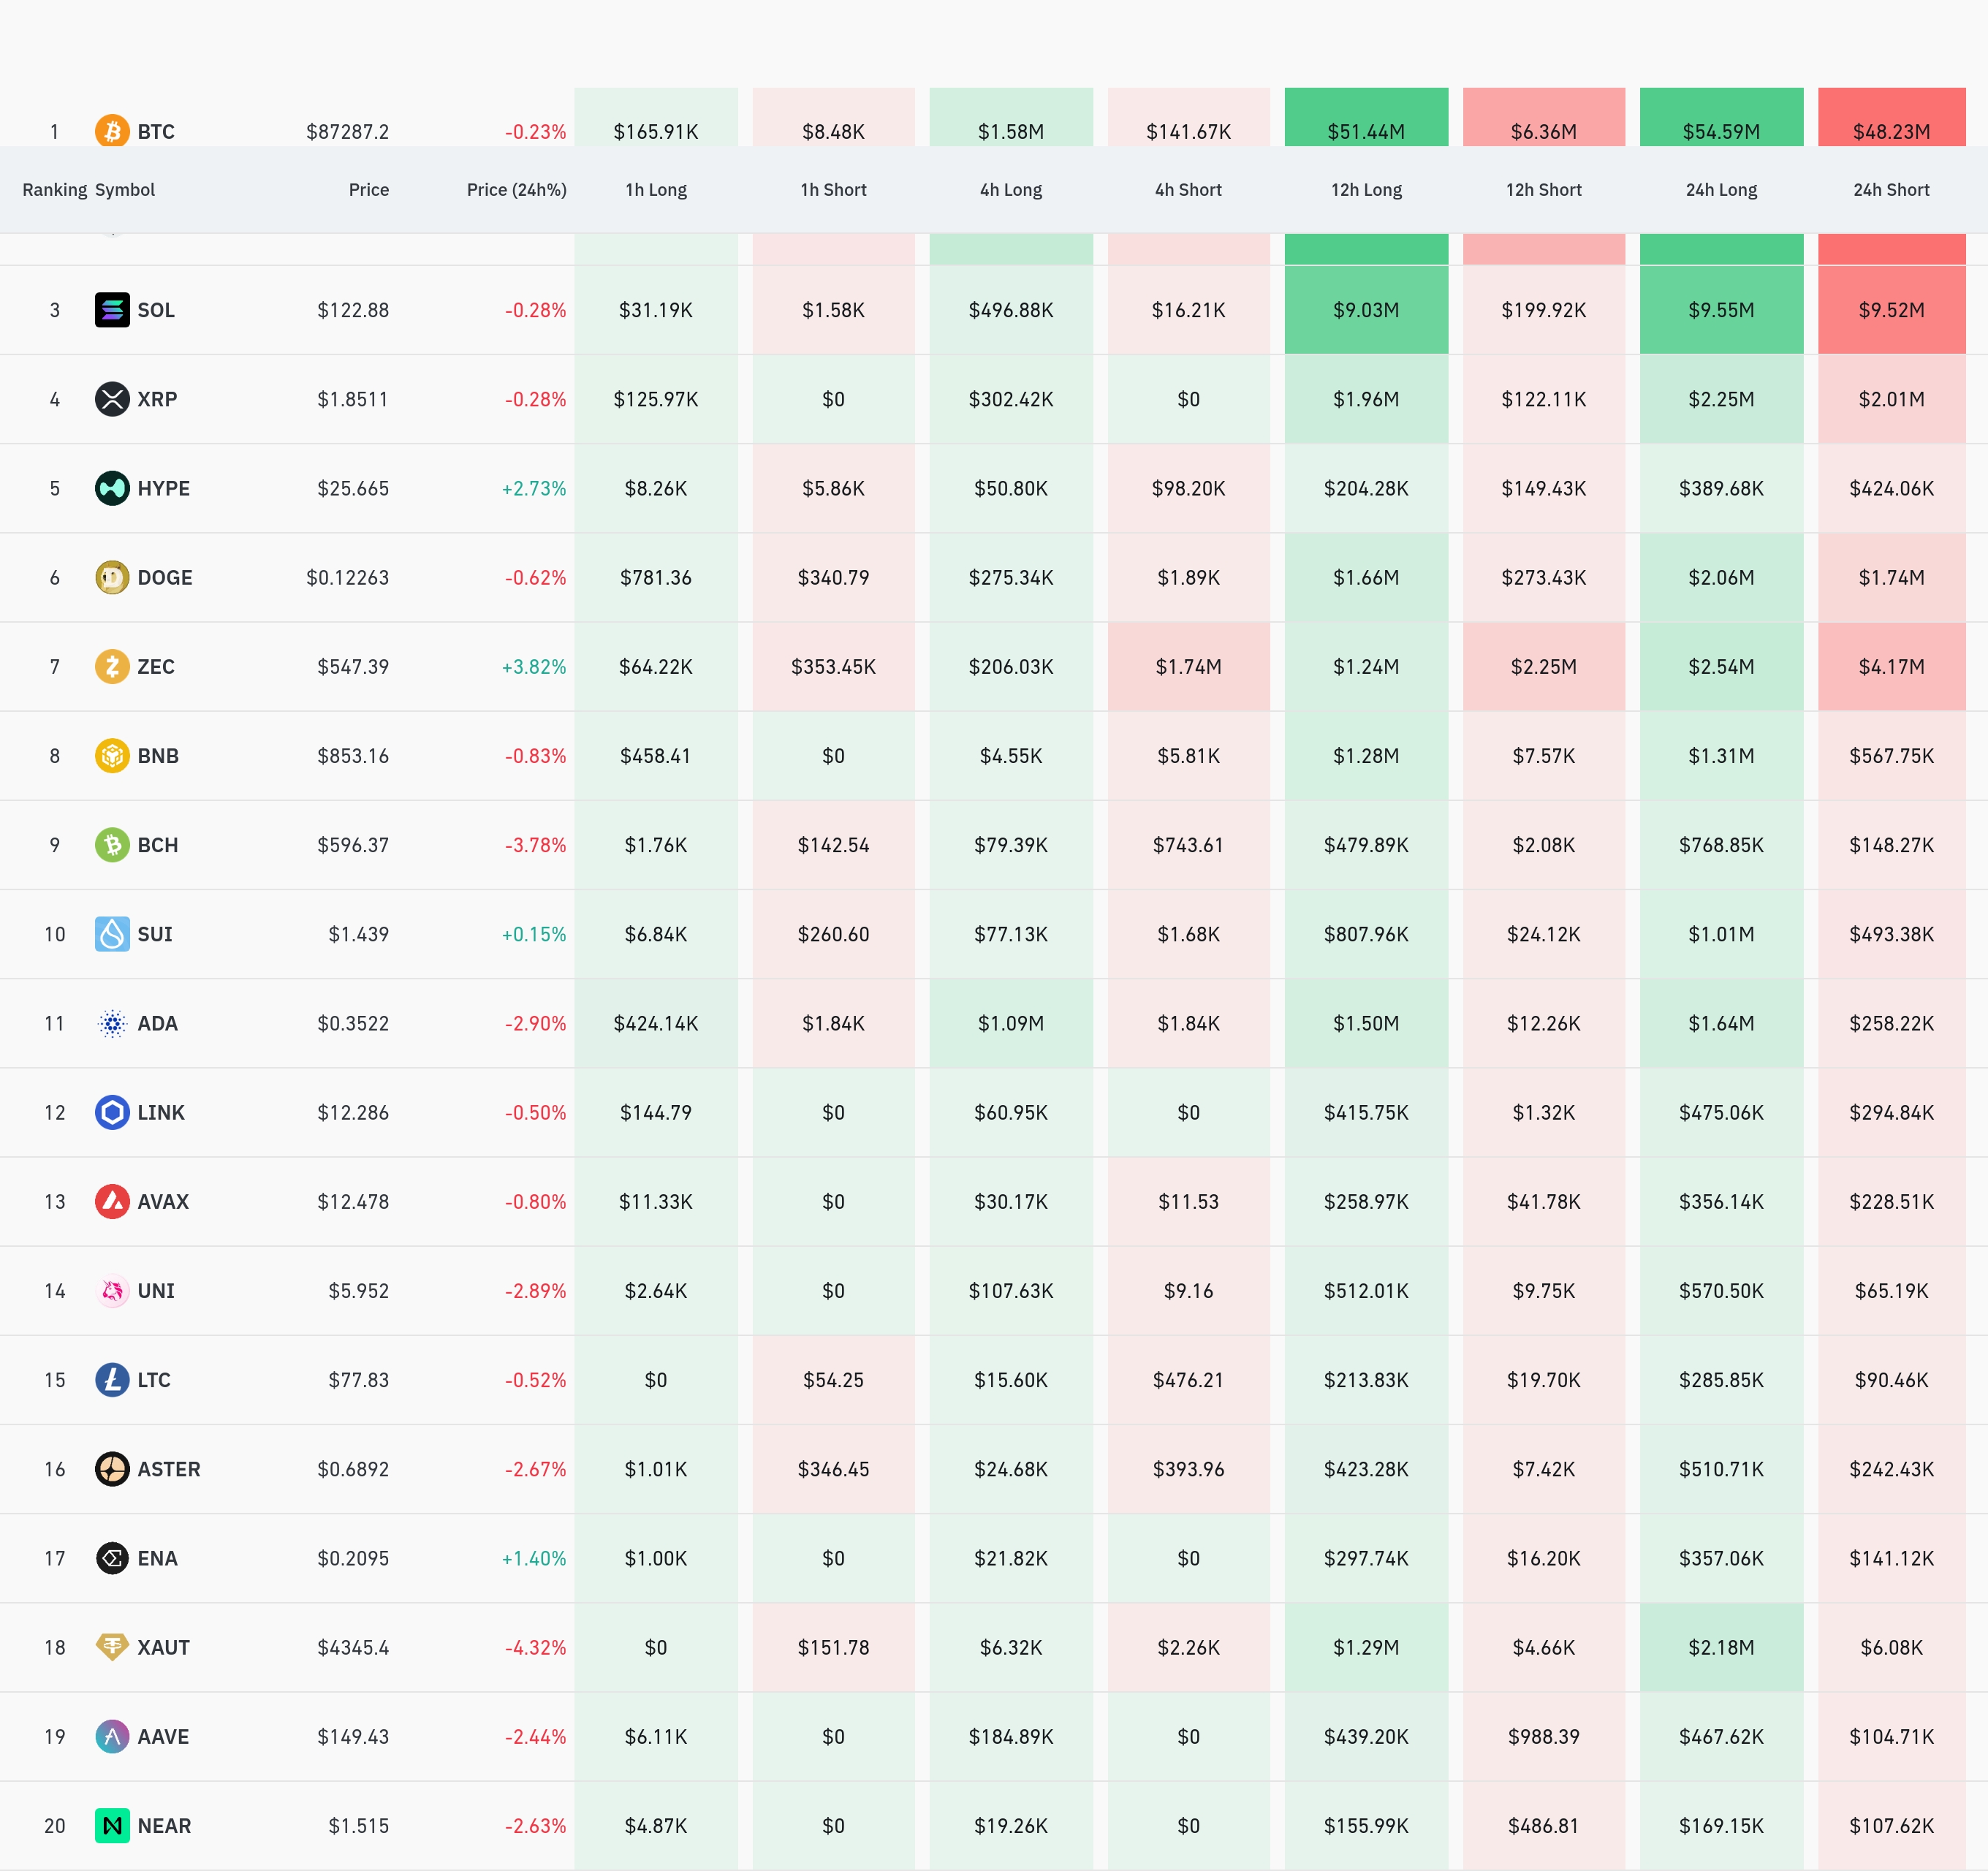Screen dimensions: 1988x1871
Task: Click the ZEC Zcash icon
Action: 112,666
